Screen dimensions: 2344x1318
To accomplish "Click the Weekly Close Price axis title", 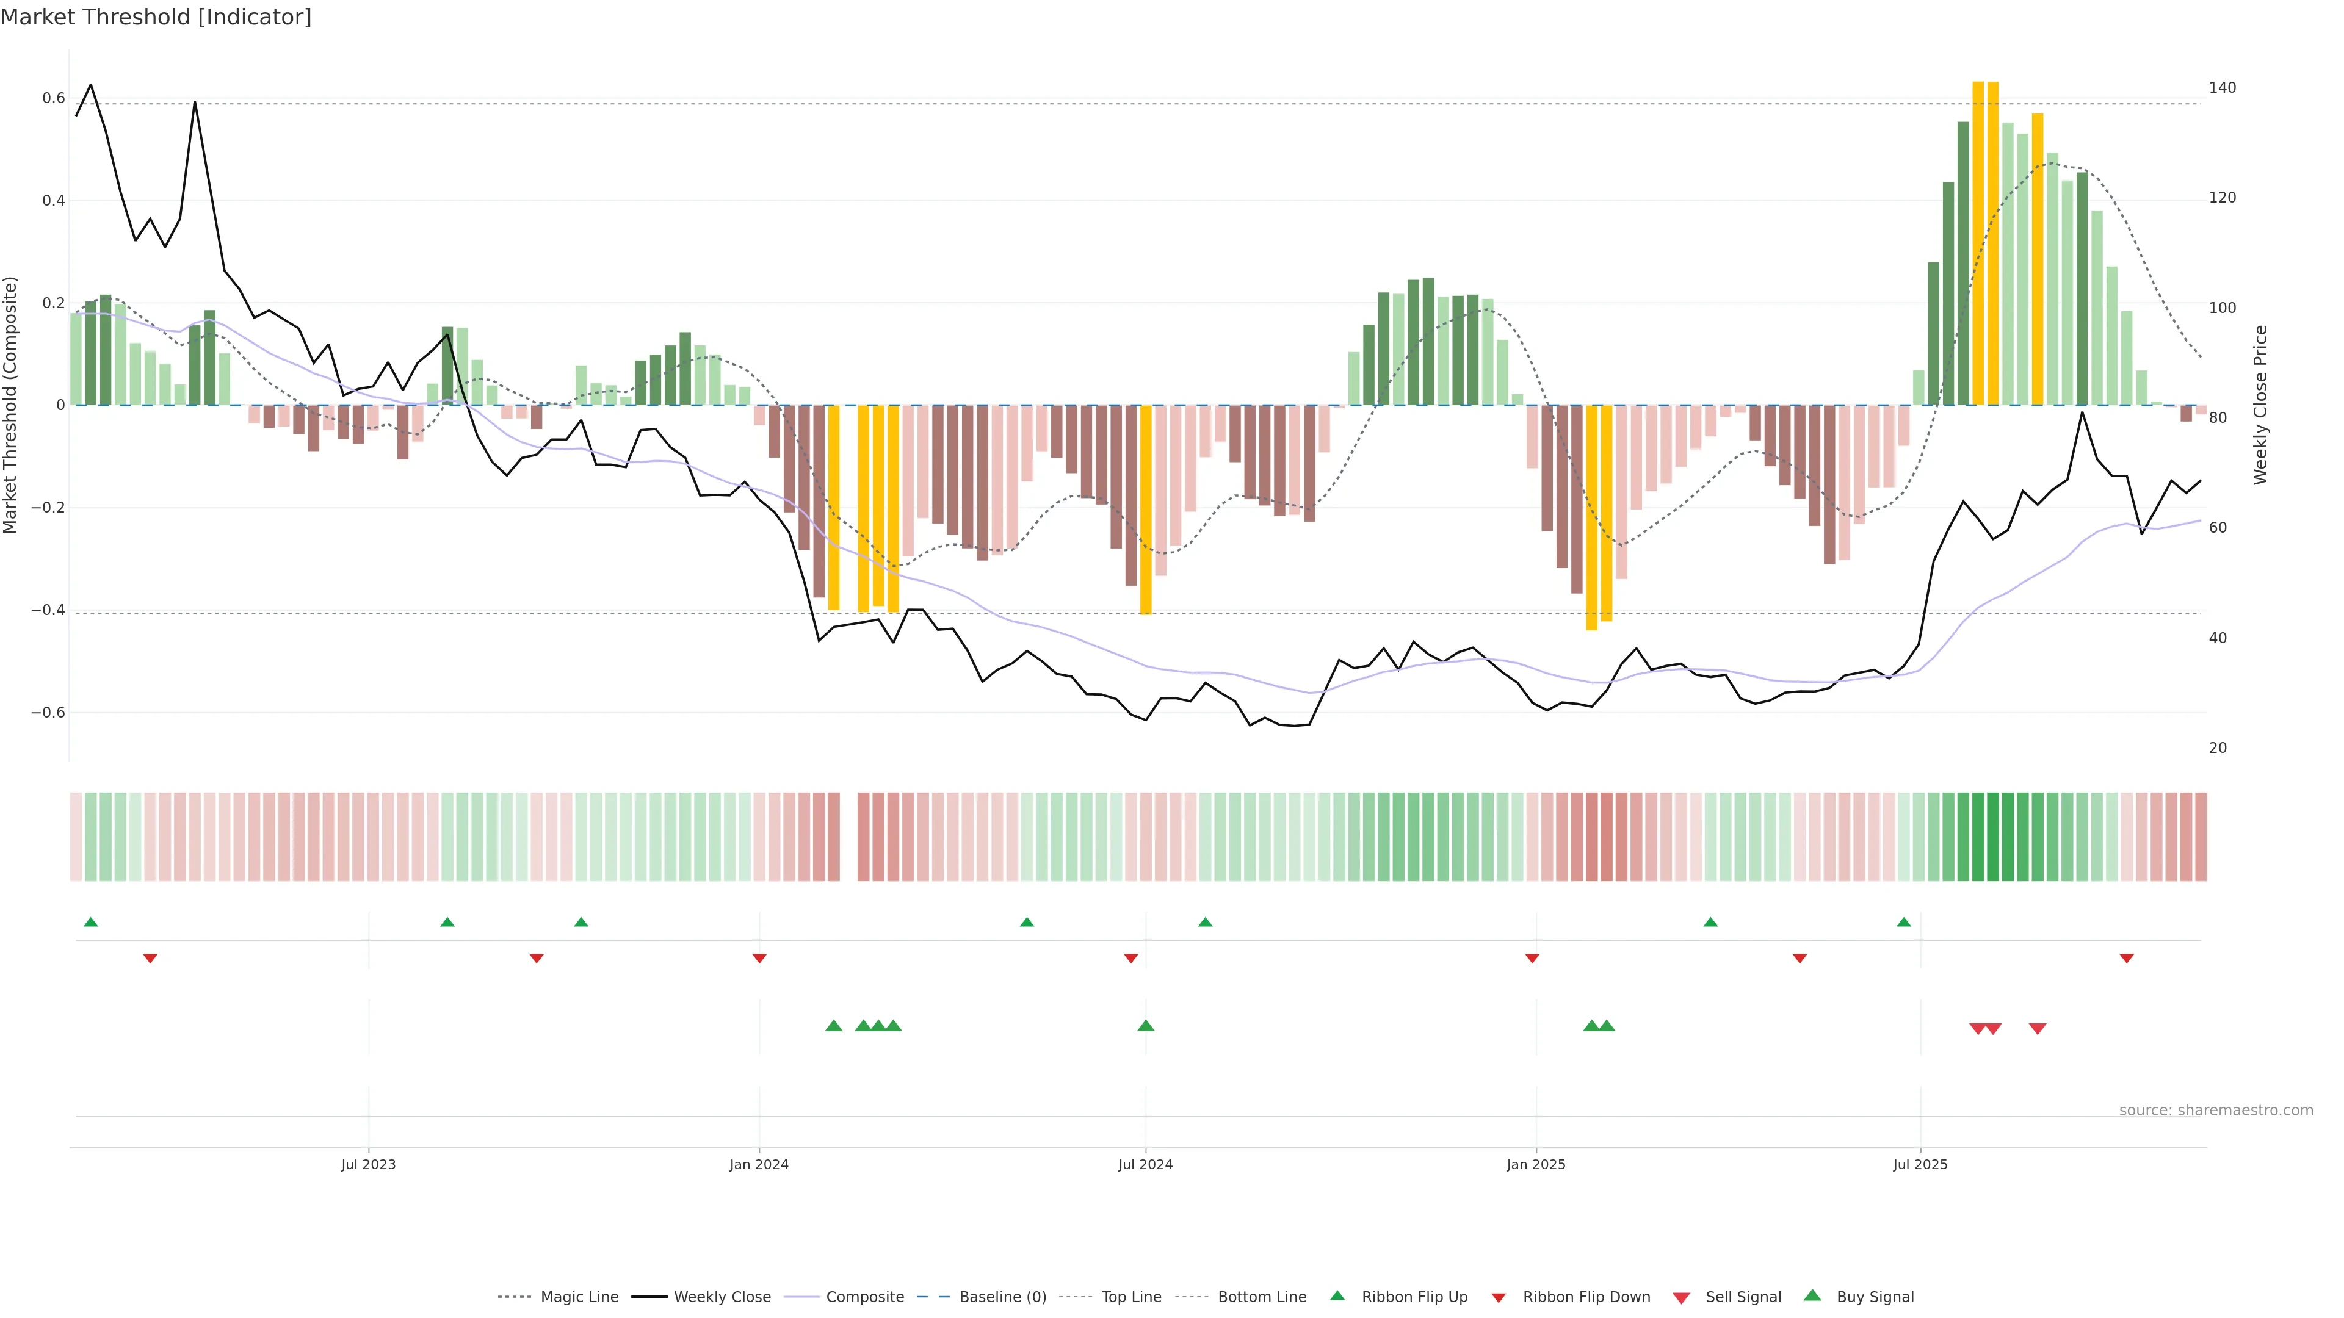I will click(x=2260, y=405).
